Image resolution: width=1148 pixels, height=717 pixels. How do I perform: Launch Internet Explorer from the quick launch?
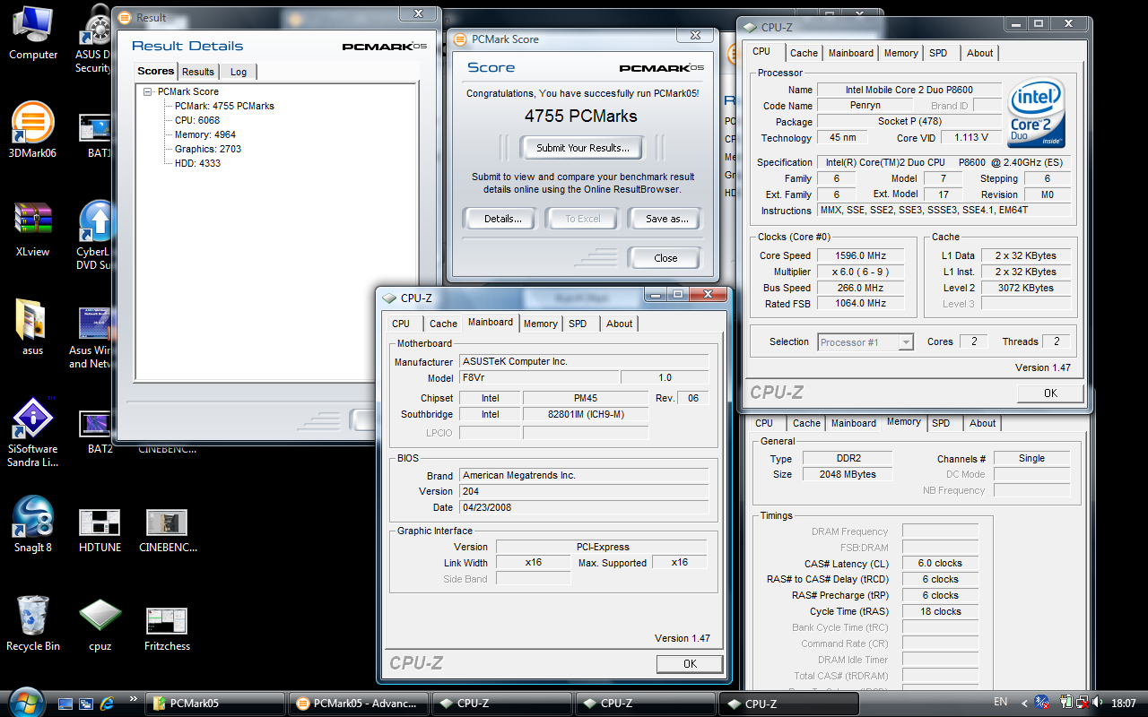pos(109,704)
